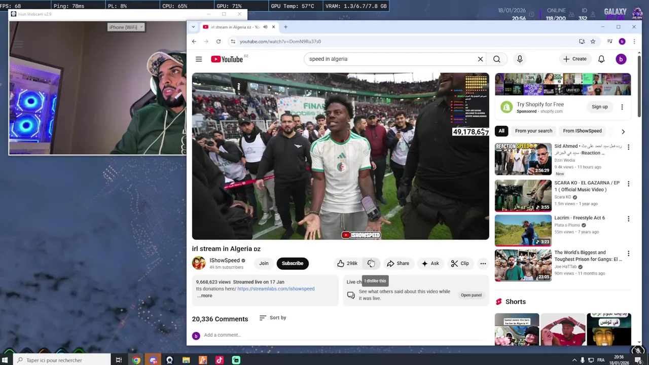Open options for World's Biggest Prison video

[x=628, y=253]
